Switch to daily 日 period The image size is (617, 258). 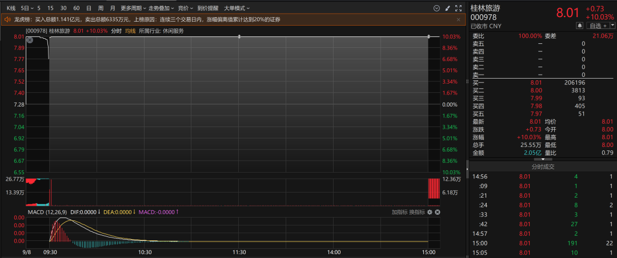[89, 8]
